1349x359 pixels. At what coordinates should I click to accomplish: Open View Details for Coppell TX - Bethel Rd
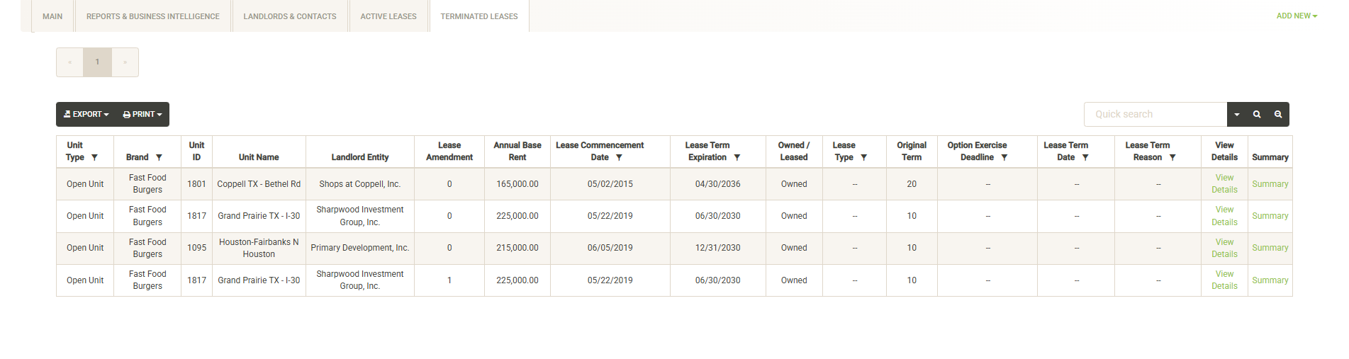click(1224, 184)
